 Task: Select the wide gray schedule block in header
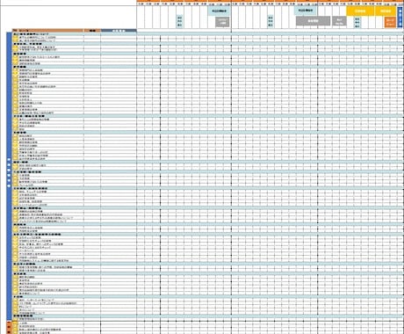click(313, 21)
